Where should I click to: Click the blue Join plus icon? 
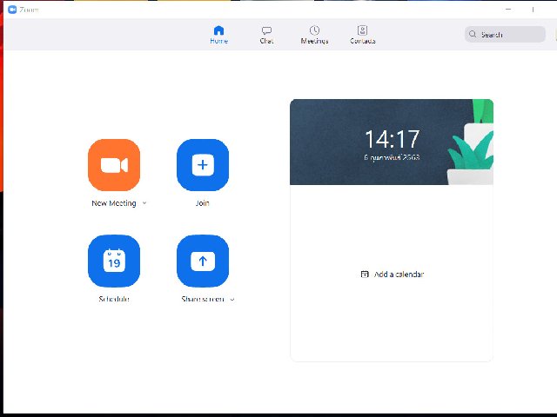(x=203, y=165)
